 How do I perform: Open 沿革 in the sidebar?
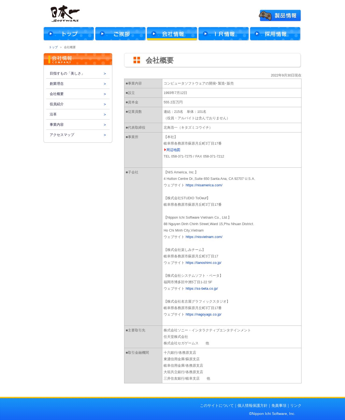(78, 114)
